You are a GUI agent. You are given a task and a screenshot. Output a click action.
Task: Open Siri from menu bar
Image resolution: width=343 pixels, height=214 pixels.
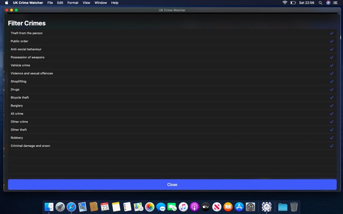(x=328, y=3)
